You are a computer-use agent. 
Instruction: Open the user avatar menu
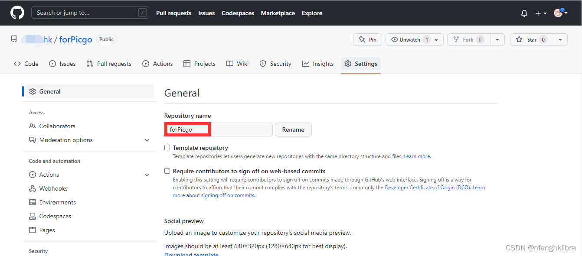tap(561, 13)
